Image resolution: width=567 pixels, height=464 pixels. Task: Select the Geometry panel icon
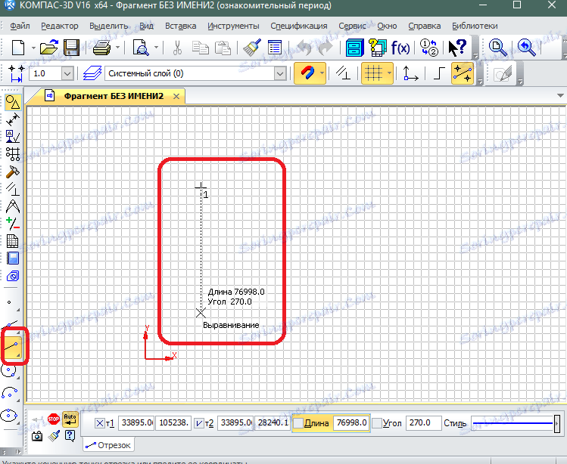[13, 103]
